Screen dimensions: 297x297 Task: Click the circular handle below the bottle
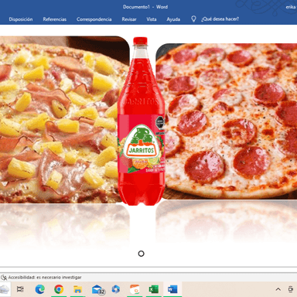click(141, 254)
